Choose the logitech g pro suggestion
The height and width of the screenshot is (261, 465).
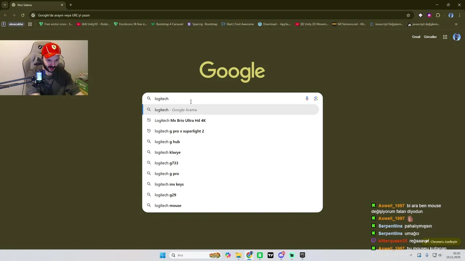point(231,174)
